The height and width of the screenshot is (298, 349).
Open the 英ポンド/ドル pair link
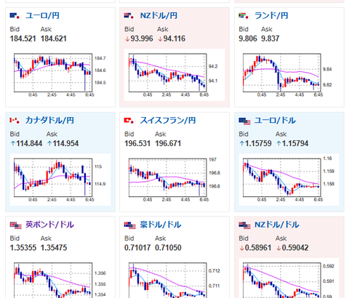click(49, 225)
